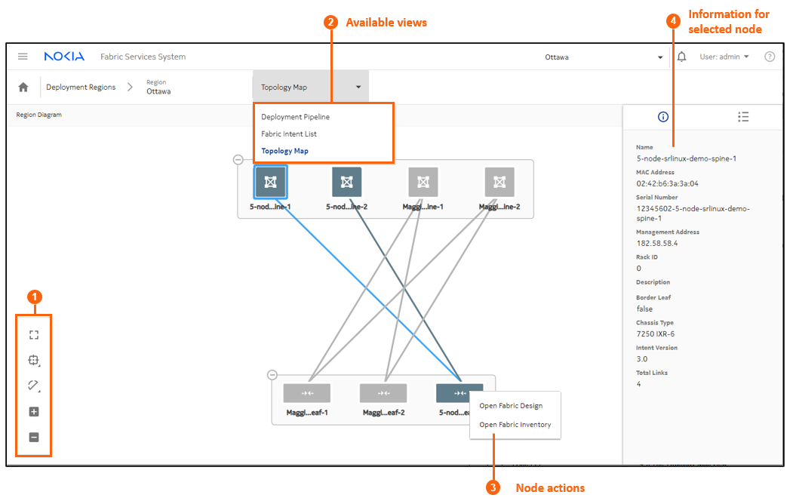Viewport: 796px width, 498px height.
Task: Click the Rack ID value 0
Action: 638,269
